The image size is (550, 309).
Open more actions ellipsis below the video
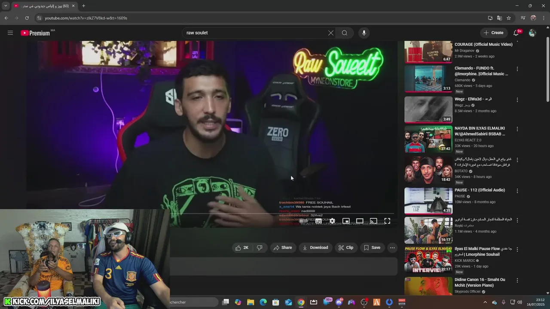(392, 248)
